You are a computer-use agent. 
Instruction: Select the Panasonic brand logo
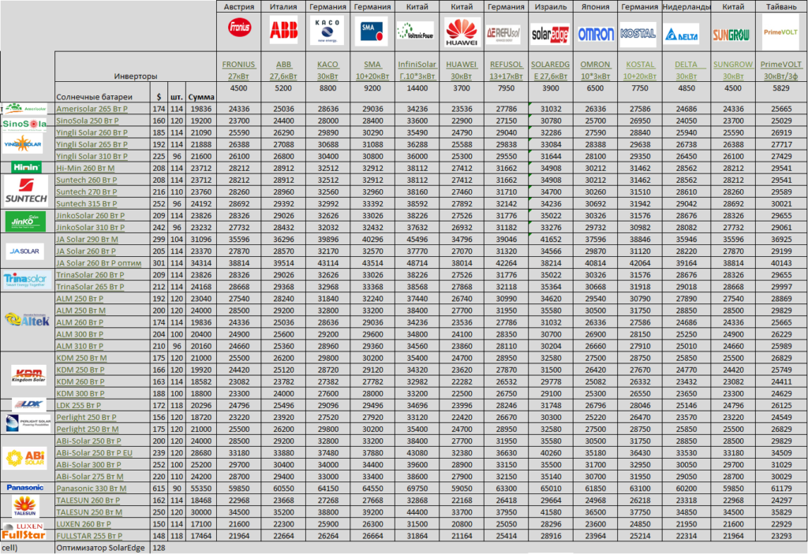point(26,488)
